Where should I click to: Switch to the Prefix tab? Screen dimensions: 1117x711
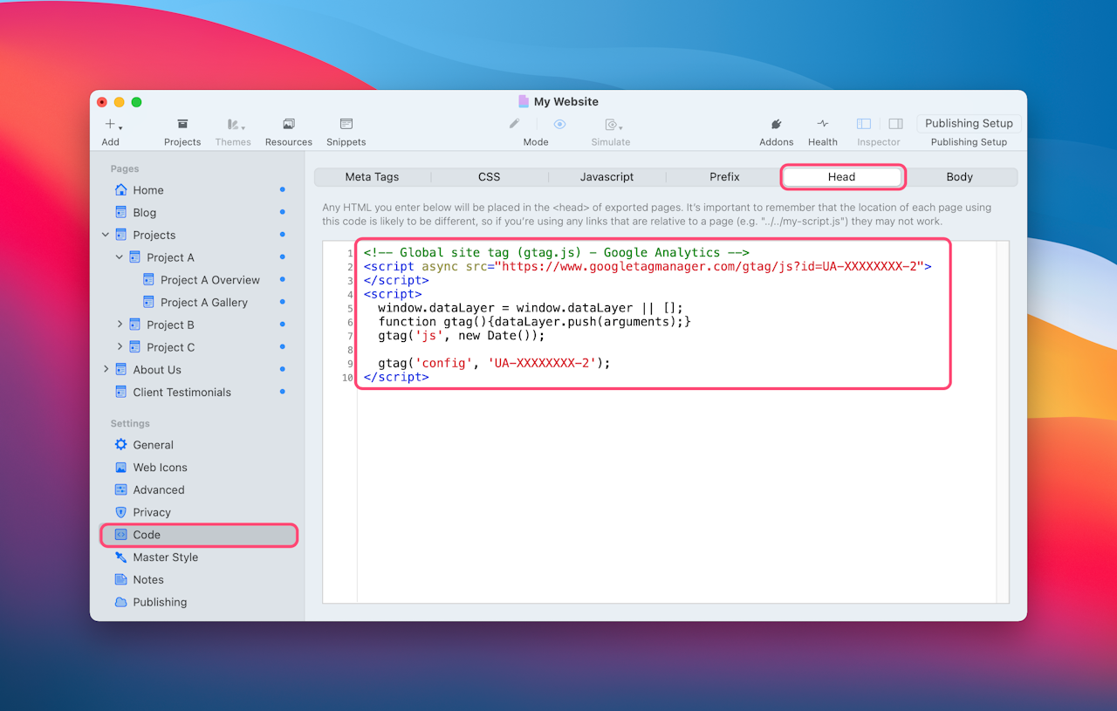724,177
